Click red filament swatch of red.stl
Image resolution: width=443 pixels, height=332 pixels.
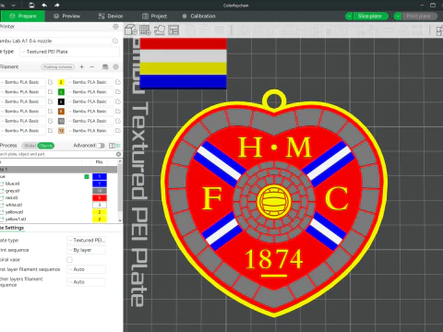tap(100, 197)
